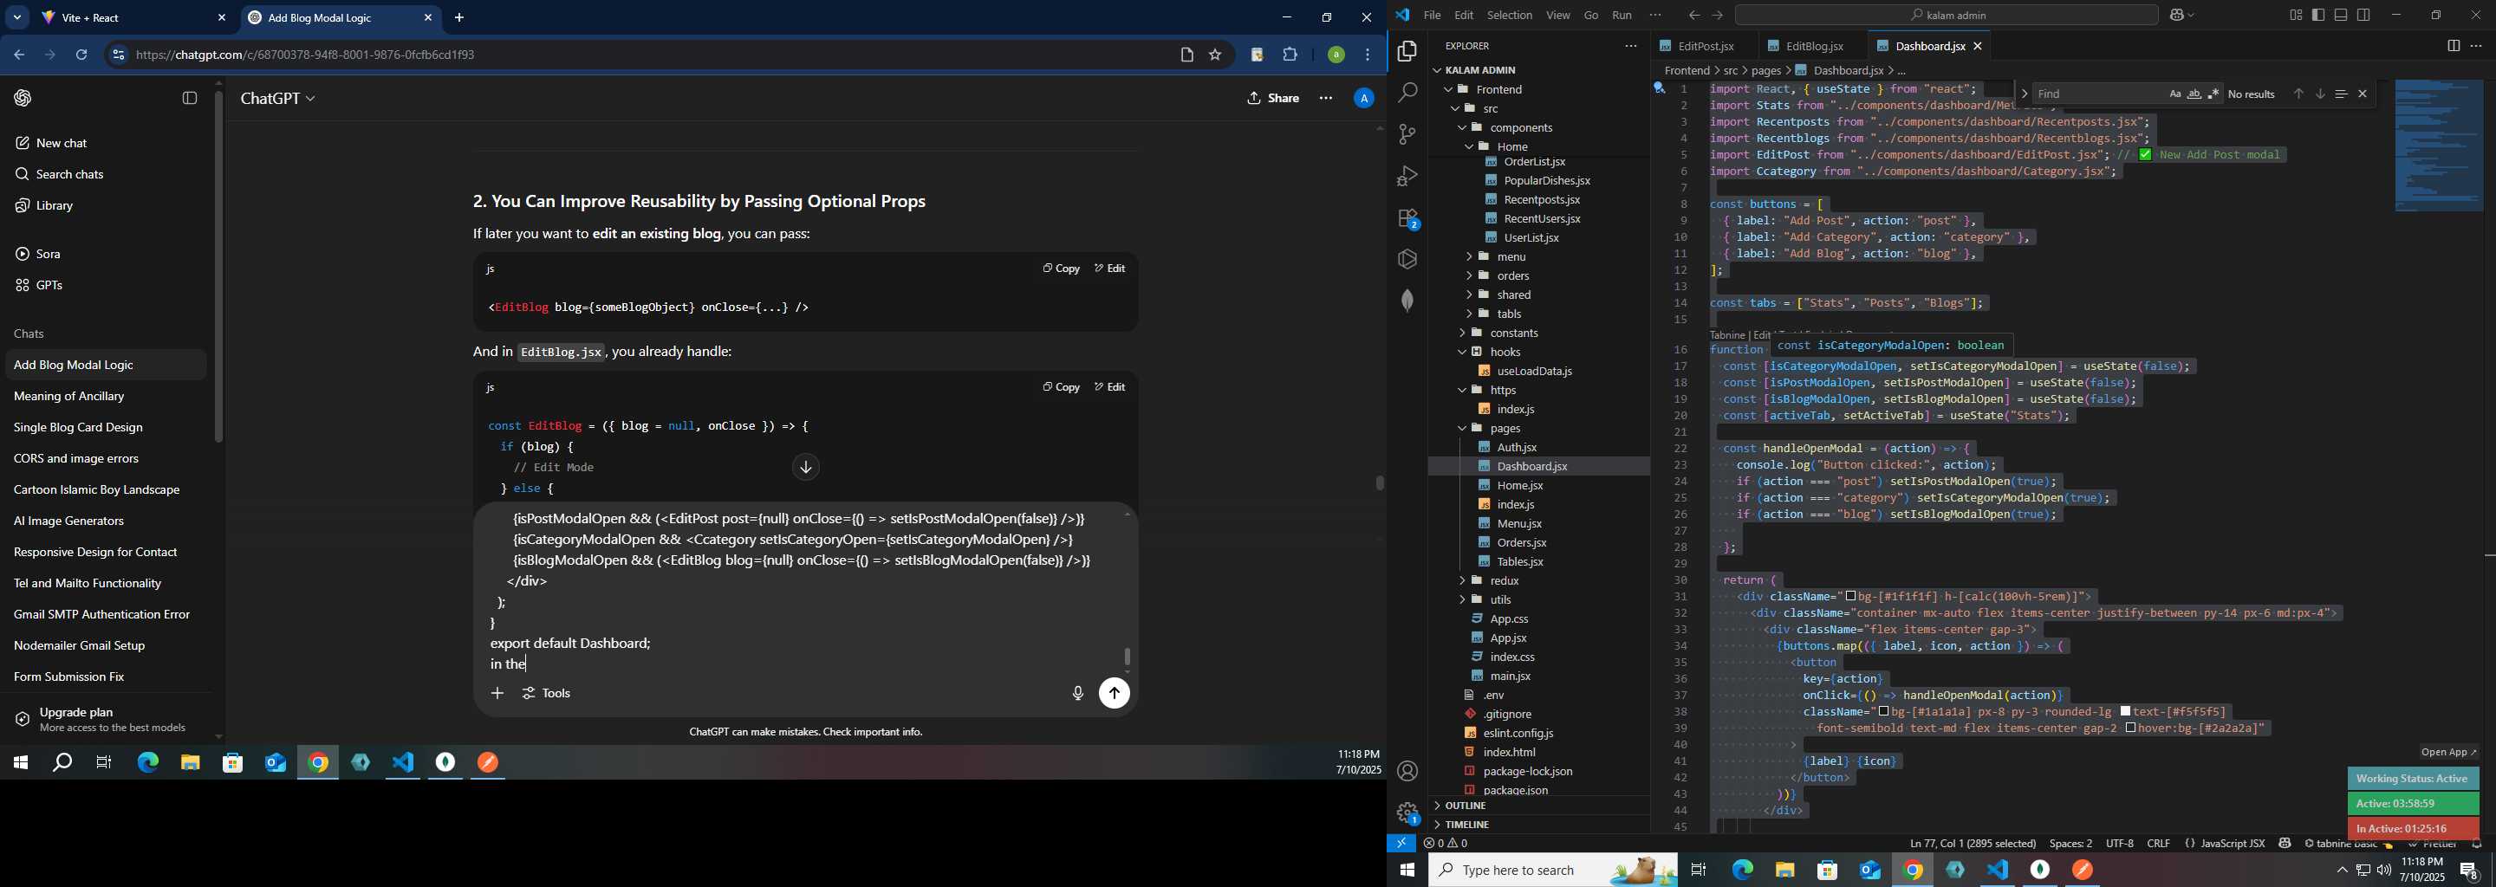Reload the ChatGPT page
2496x887 pixels.
tap(81, 55)
